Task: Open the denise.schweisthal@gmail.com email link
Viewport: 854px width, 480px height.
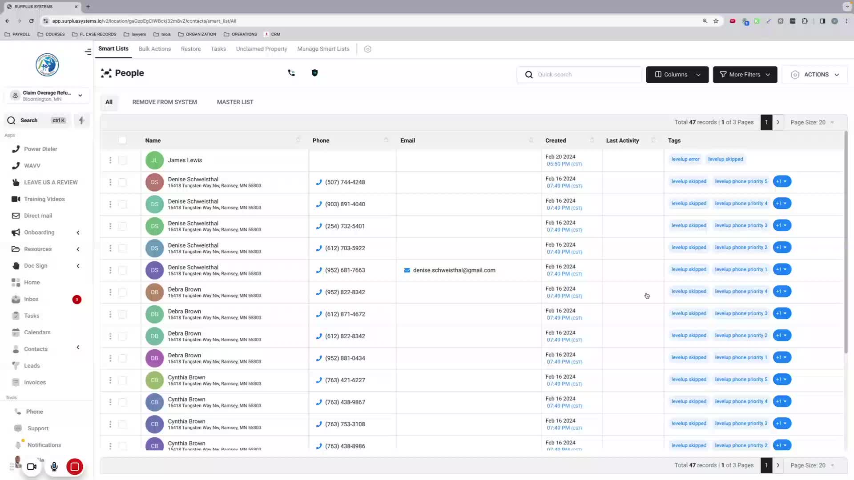Action: 454,270
